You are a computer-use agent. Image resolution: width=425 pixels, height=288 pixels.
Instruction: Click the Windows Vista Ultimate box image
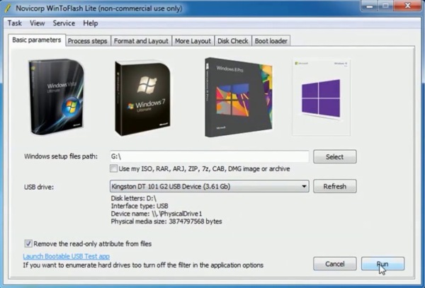(x=56, y=97)
